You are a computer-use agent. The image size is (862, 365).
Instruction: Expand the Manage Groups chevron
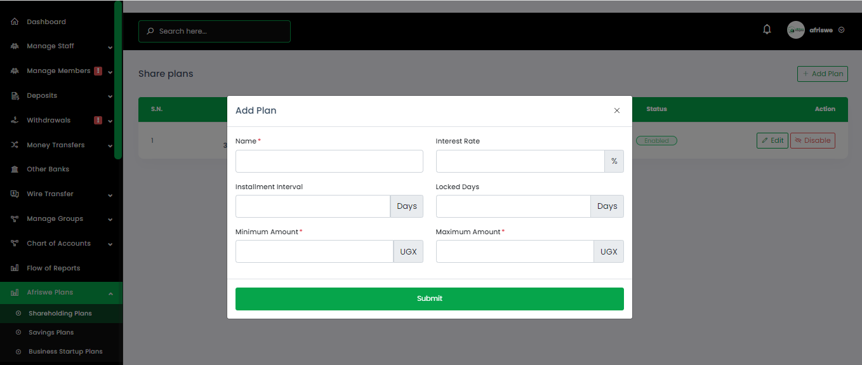(x=110, y=220)
